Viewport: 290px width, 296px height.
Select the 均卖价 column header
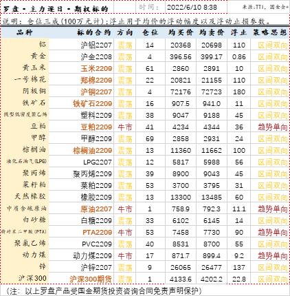point(212,32)
